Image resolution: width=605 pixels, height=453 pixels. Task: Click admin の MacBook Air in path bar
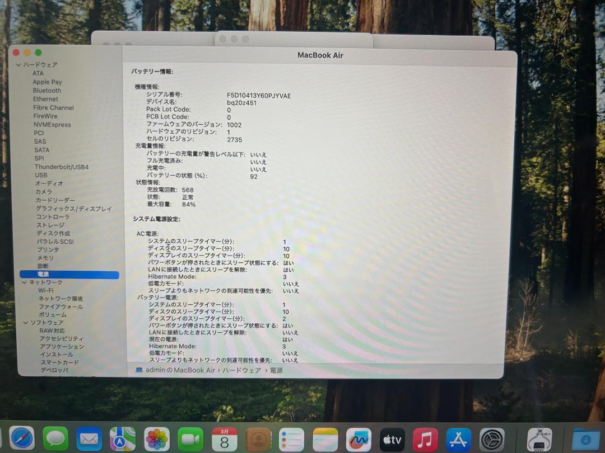180,370
